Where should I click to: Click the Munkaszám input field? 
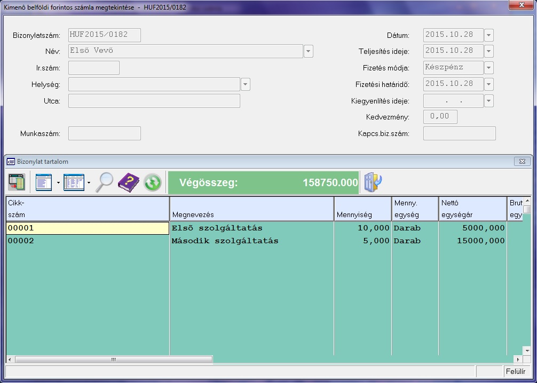pyautogui.click(x=105, y=133)
